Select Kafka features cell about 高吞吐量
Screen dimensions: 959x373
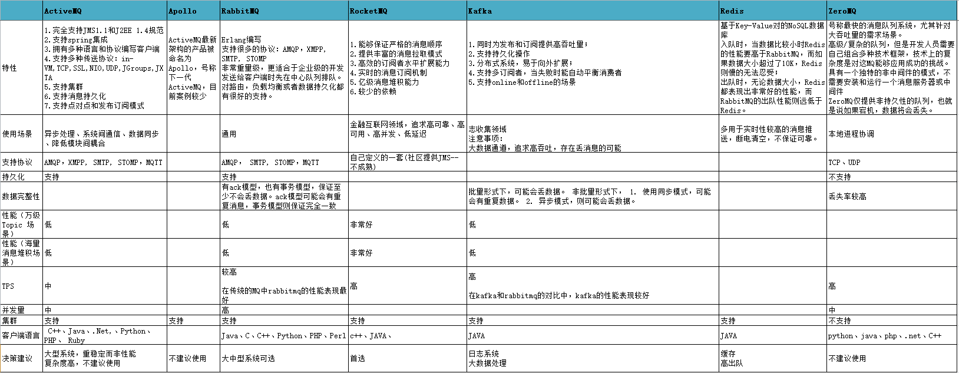point(593,68)
